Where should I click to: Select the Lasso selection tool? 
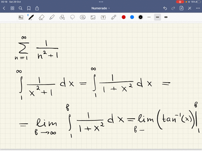72,17
